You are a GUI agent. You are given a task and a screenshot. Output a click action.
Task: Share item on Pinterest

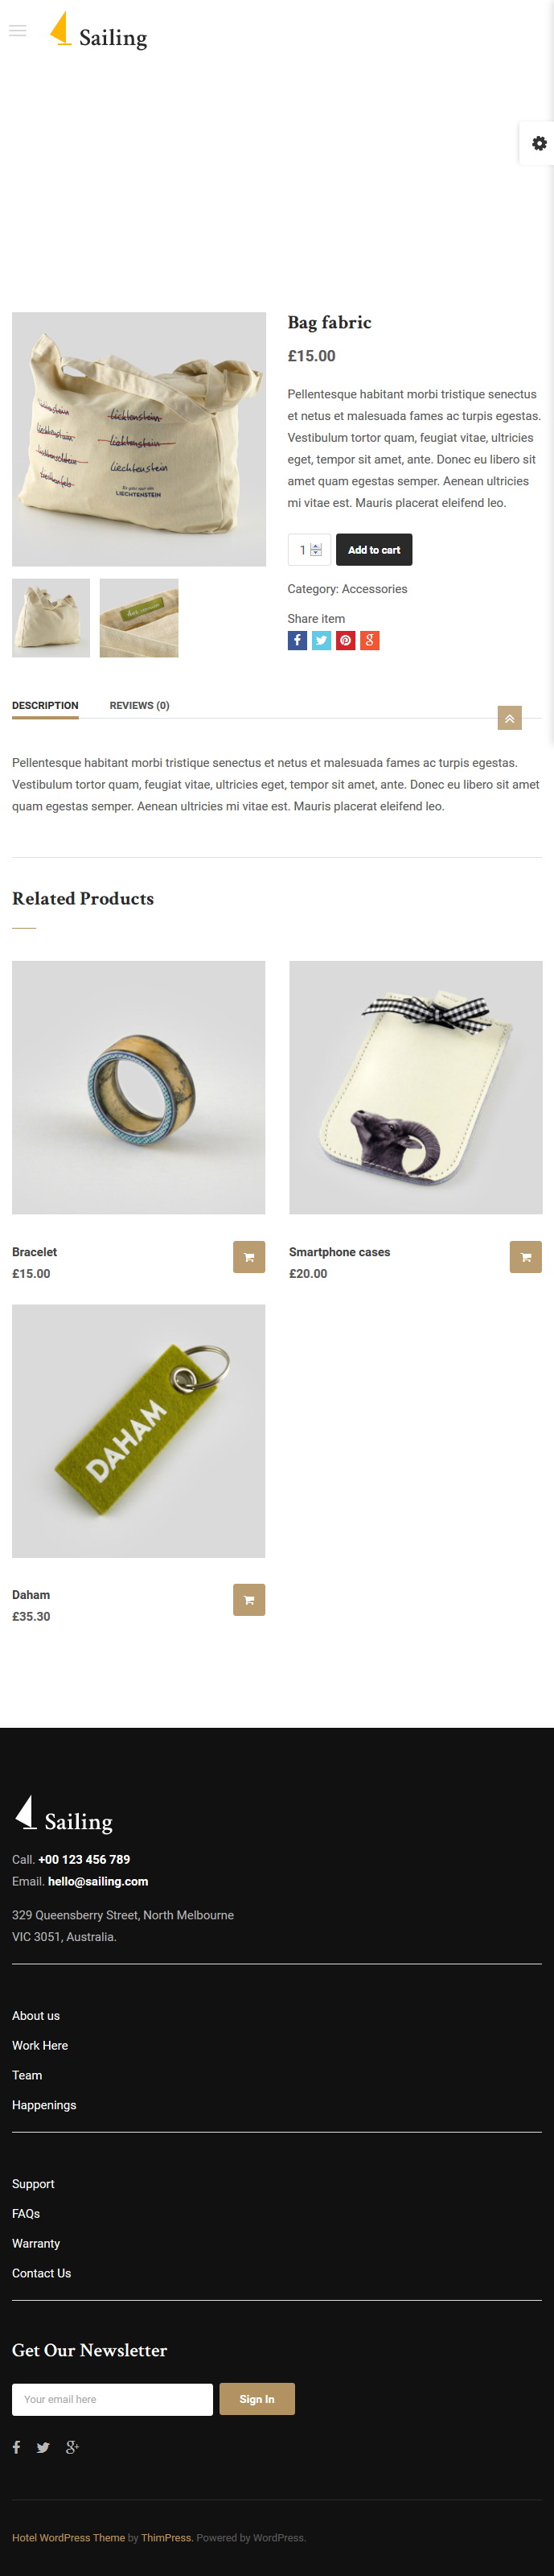coord(345,641)
